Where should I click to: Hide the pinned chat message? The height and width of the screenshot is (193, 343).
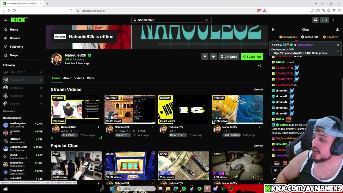[x=338, y=45]
